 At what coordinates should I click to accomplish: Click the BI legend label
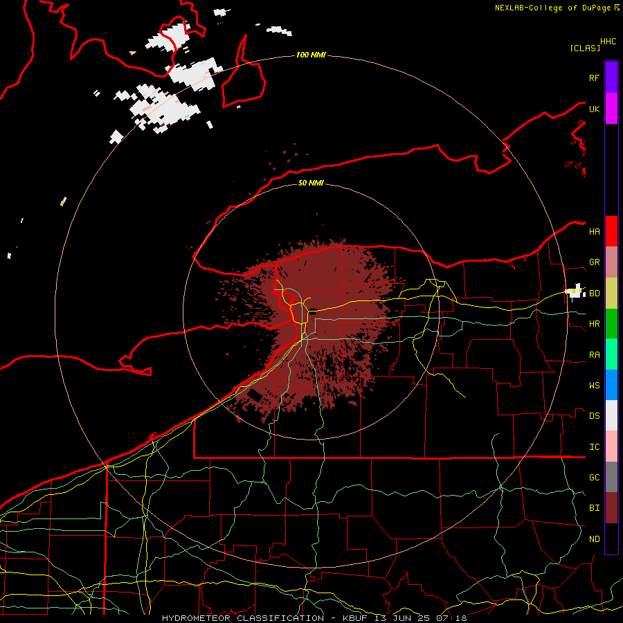(x=595, y=508)
